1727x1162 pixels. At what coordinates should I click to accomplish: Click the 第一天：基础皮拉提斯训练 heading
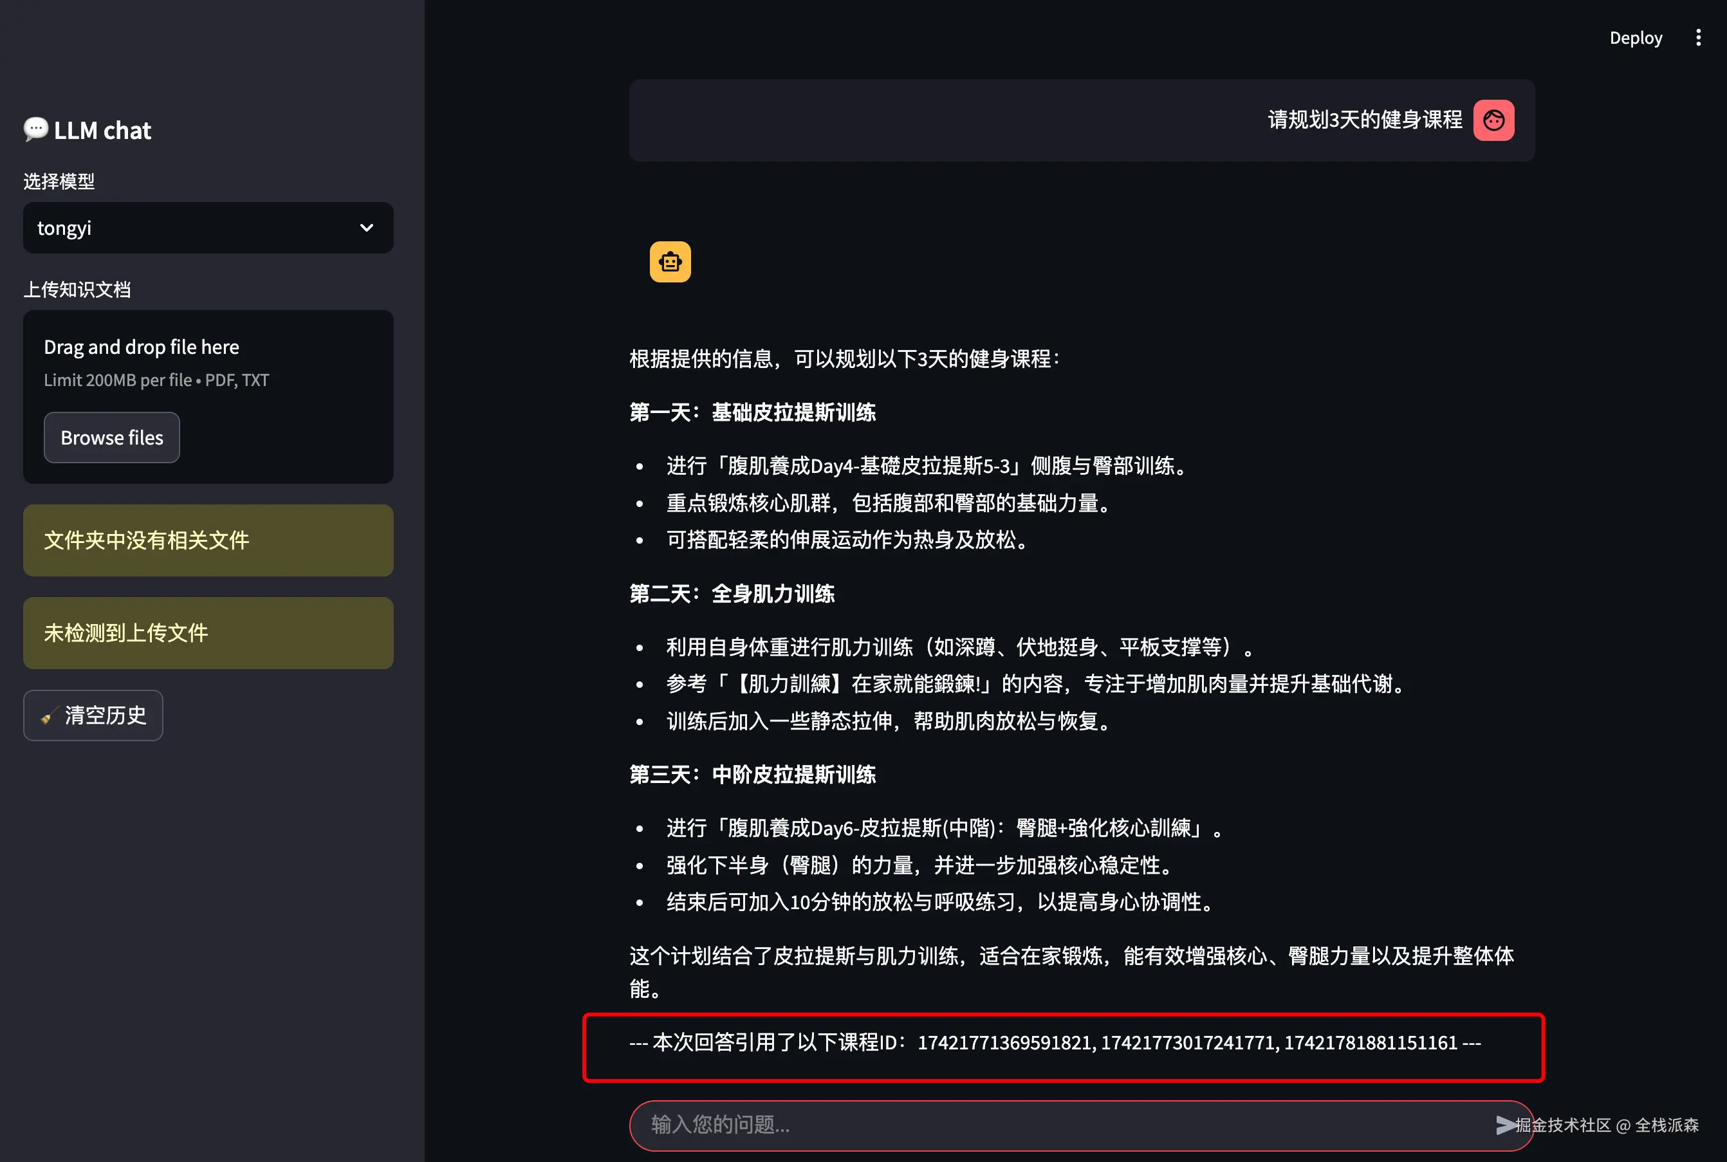pos(752,413)
